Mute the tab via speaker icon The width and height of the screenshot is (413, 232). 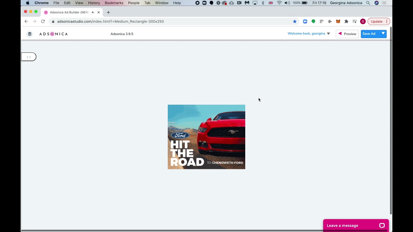pos(93,12)
